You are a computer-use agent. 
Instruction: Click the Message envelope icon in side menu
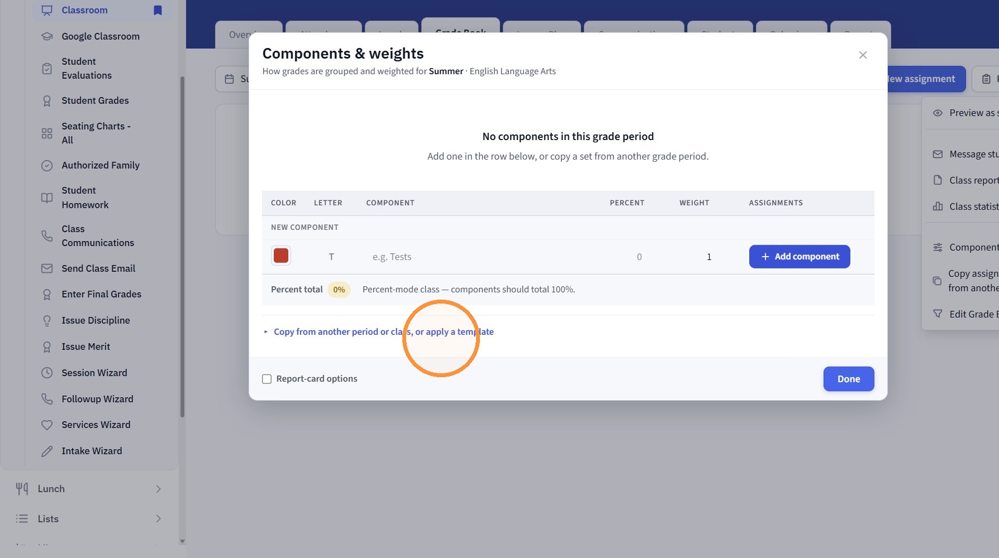coord(938,154)
